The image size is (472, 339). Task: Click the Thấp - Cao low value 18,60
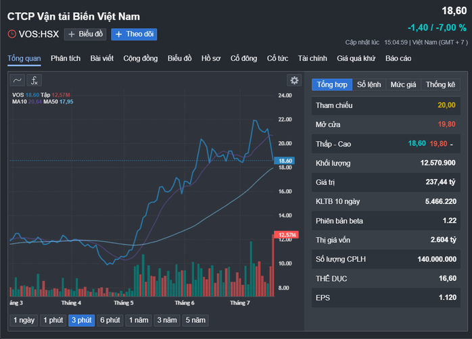[417, 144]
